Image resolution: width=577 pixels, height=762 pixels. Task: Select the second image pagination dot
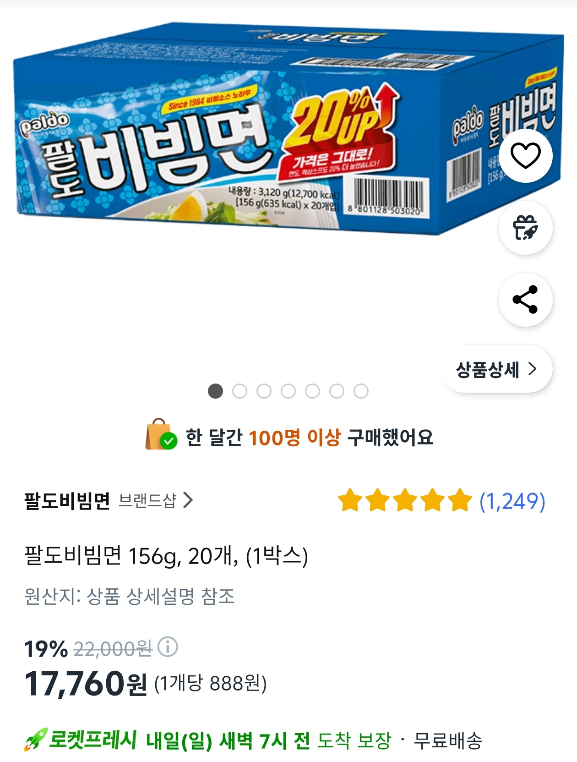coord(240,391)
